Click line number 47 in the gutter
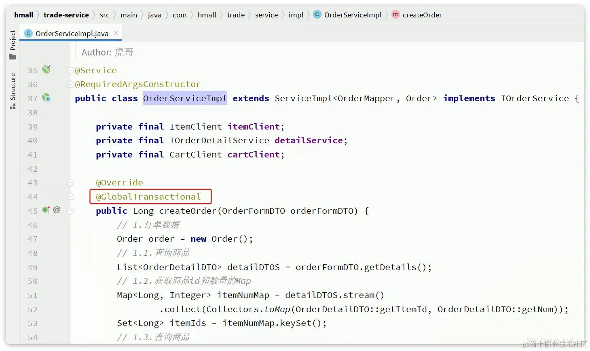 [x=33, y=239]
